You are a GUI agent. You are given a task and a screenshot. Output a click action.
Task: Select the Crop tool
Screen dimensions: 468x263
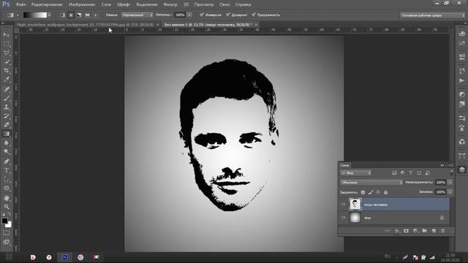[7, 71]
